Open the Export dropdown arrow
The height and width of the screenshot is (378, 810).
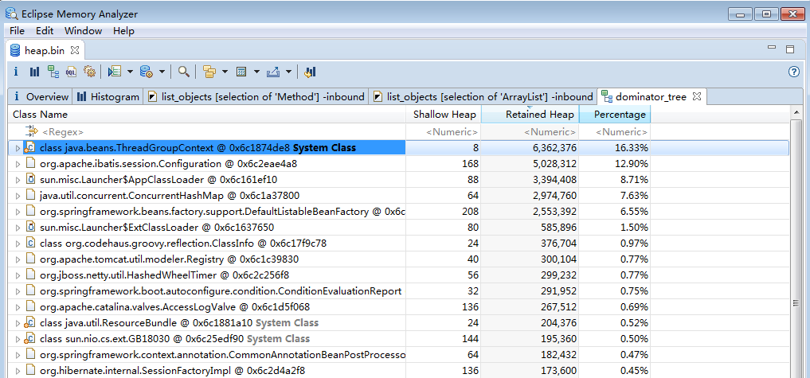click(288, 72)
